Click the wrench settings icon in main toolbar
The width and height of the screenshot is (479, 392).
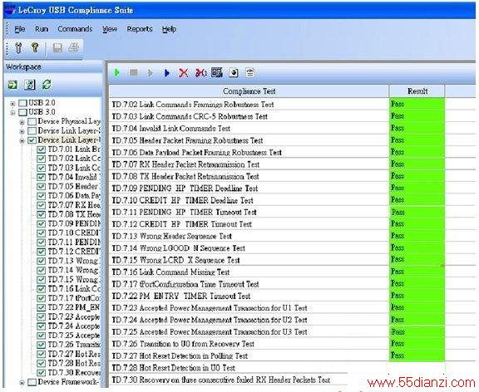18,47
